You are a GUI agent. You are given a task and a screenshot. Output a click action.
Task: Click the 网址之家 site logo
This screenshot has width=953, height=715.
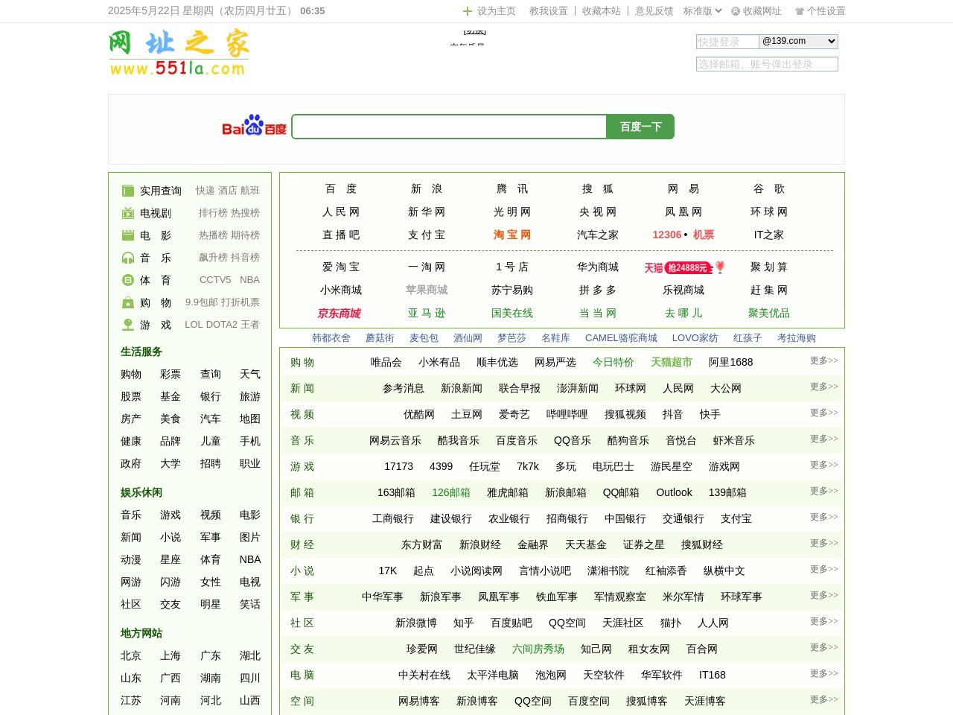[179, 53]
